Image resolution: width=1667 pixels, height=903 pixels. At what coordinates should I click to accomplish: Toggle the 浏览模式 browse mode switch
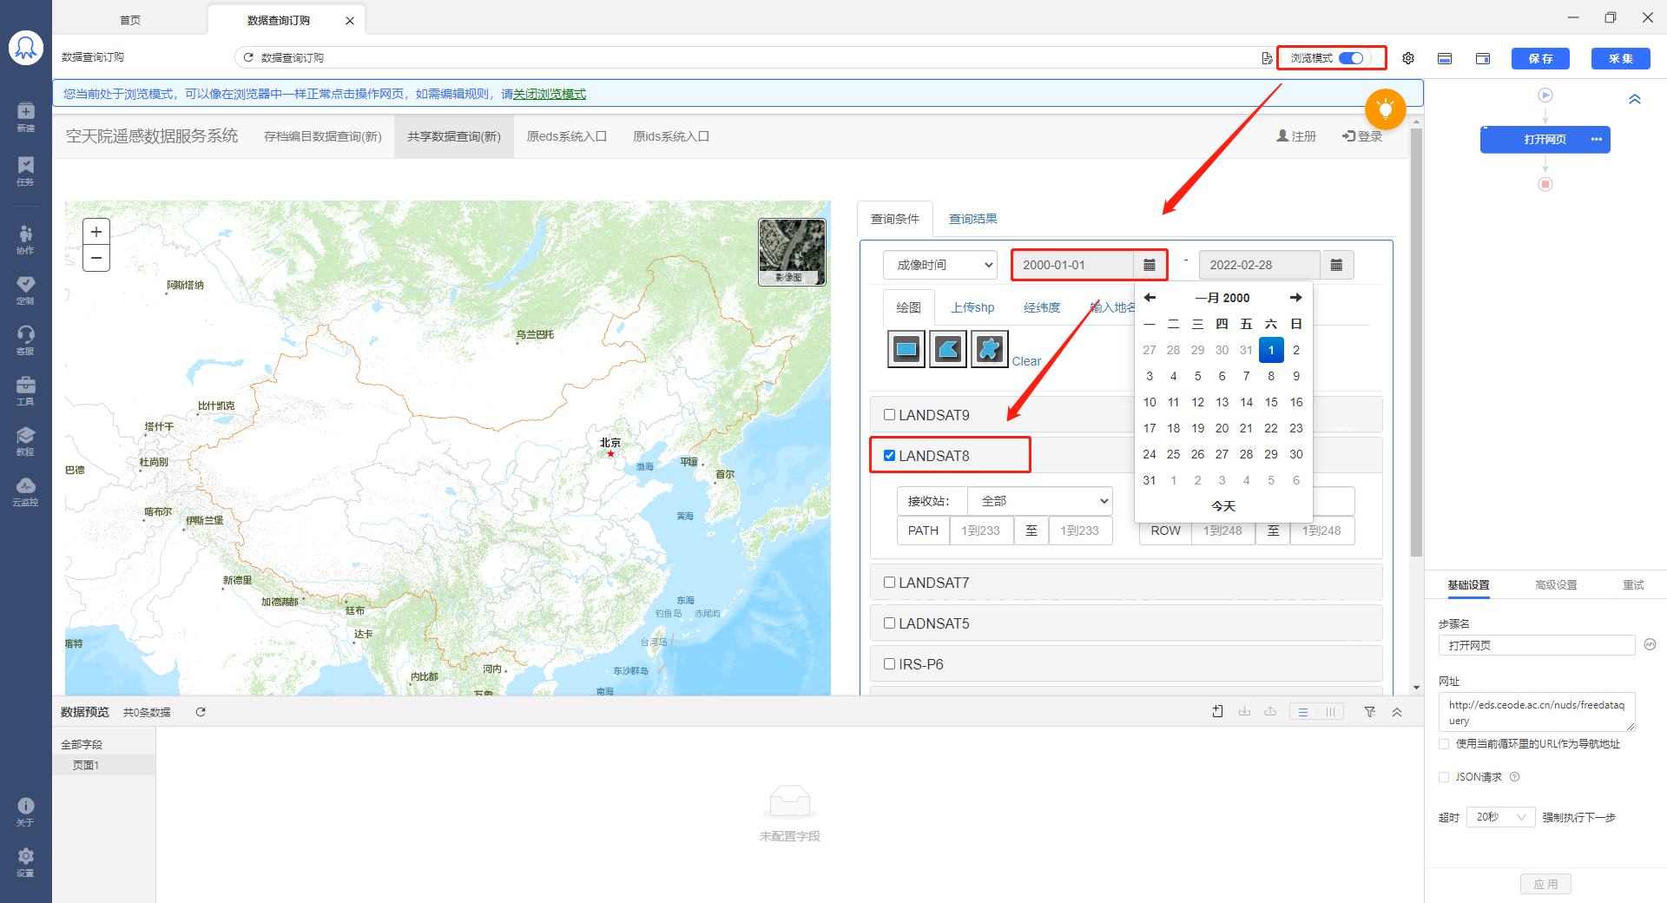(x=1350, y=58)
